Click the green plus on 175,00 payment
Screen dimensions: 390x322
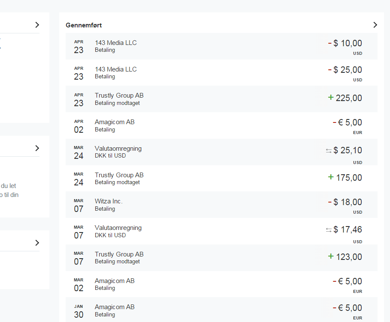pos(330,177)
